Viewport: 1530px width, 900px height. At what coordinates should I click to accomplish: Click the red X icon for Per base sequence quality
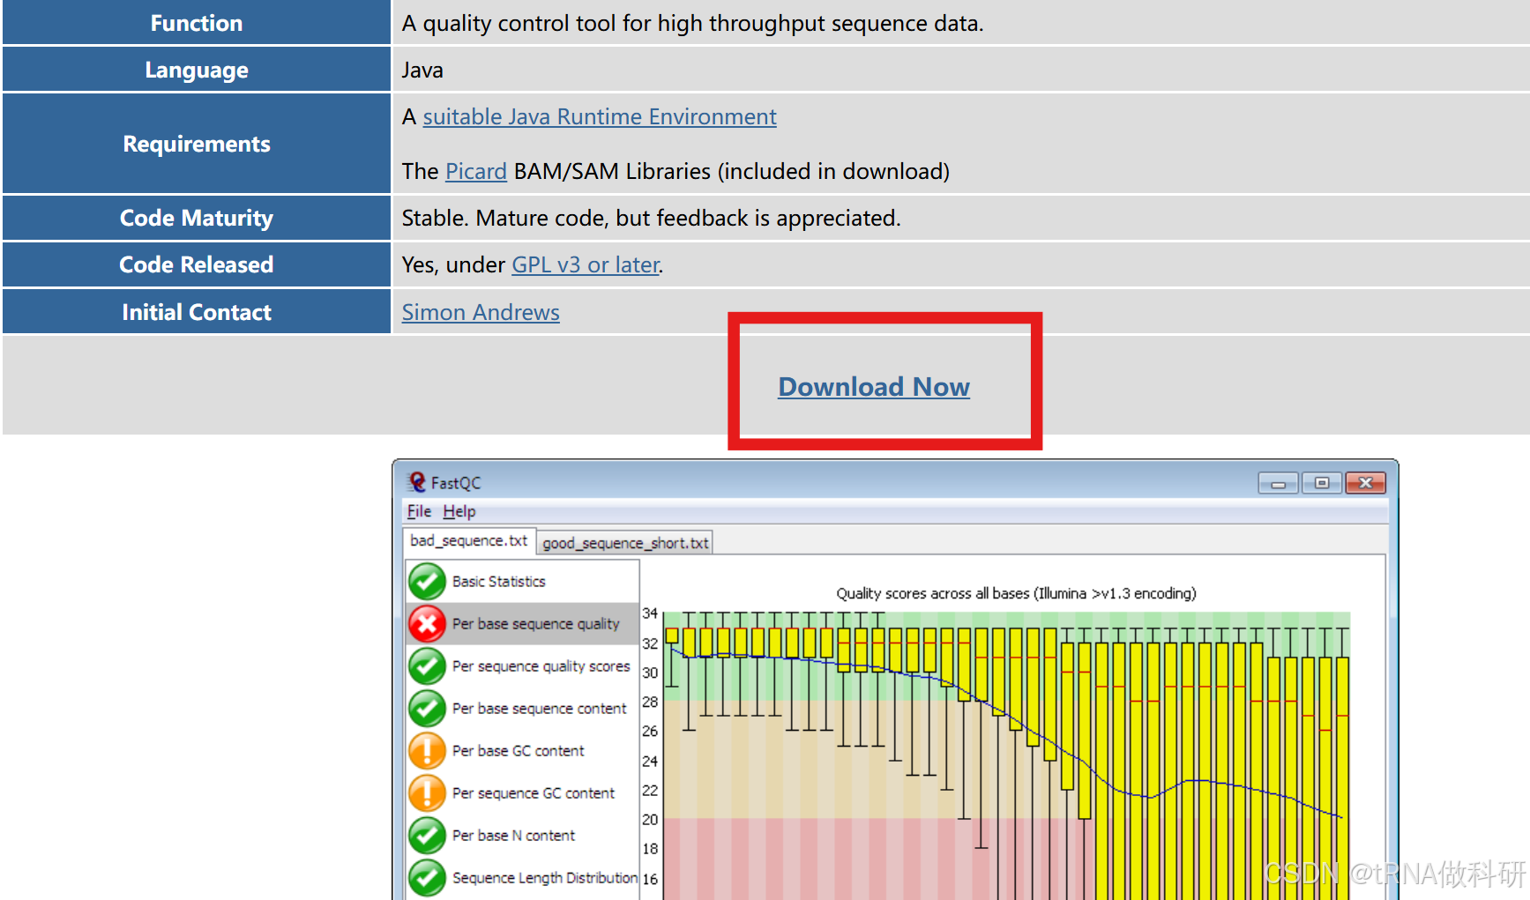(427, 624)
